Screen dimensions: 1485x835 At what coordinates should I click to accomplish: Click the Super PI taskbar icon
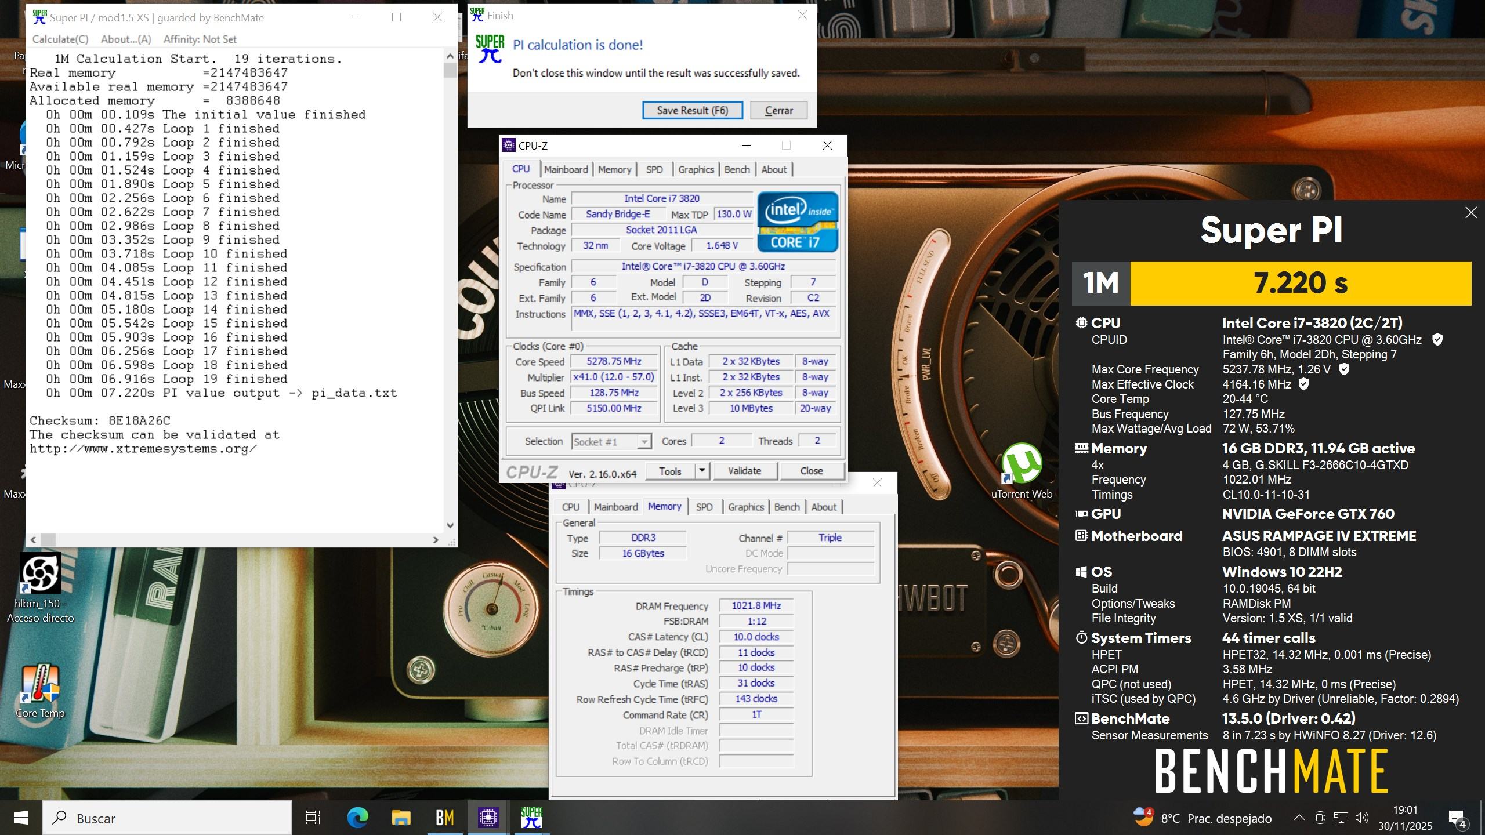coord(531,818)
